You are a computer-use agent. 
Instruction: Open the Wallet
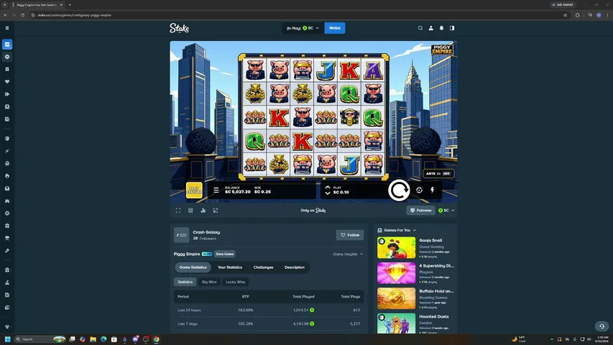tap(335, 28)
